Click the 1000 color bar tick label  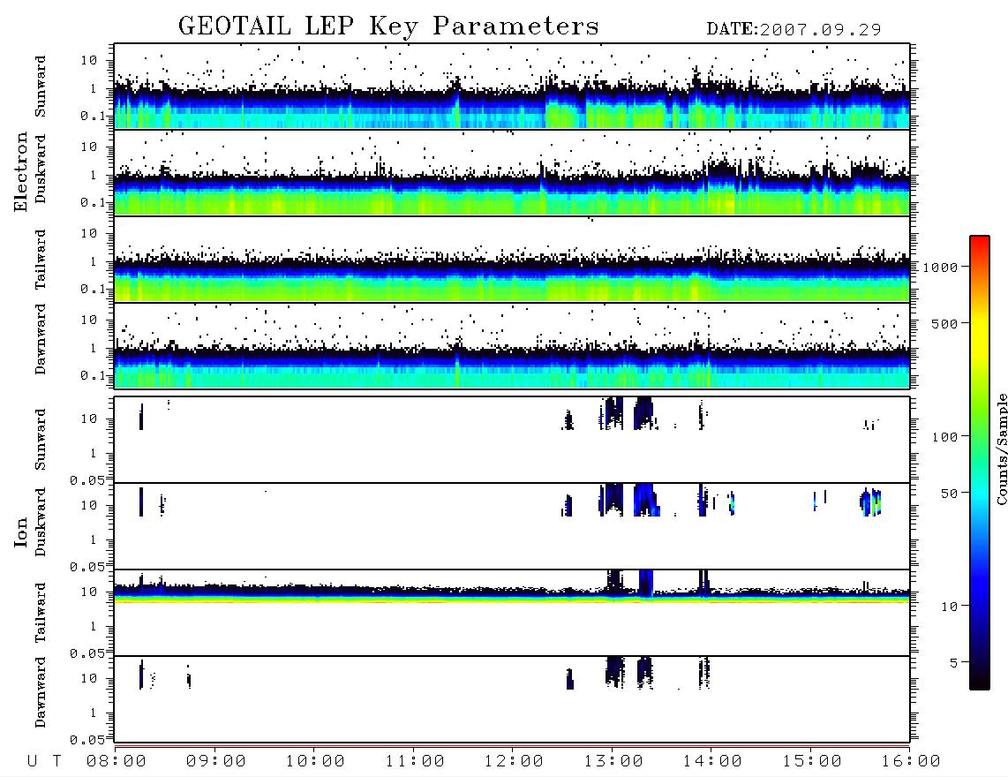pos(941,268)
